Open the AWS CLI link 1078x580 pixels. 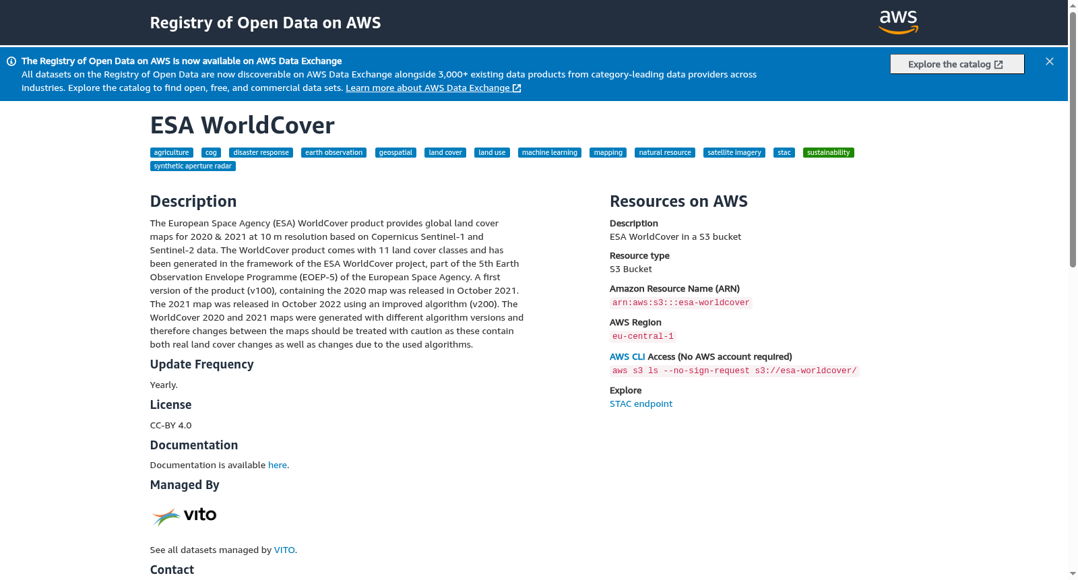point(627,357)
